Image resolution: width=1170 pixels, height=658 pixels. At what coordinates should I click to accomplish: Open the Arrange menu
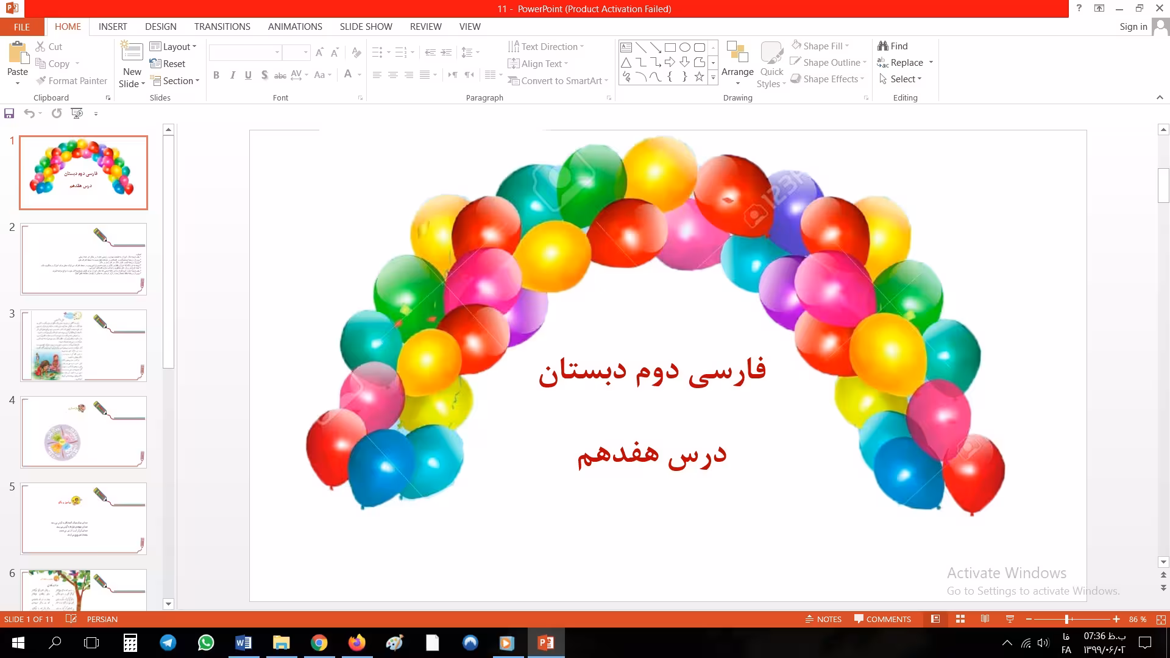[737, 63]
